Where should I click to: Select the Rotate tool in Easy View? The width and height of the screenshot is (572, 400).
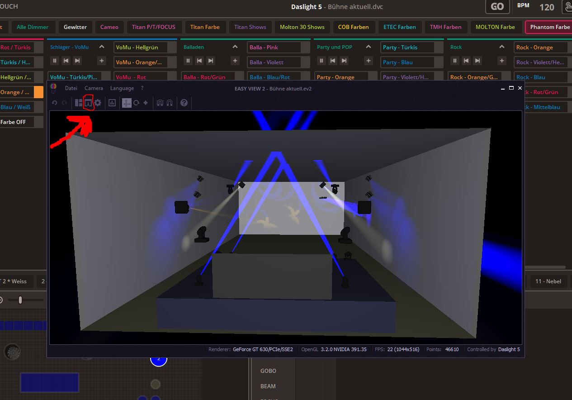point(136,103)
